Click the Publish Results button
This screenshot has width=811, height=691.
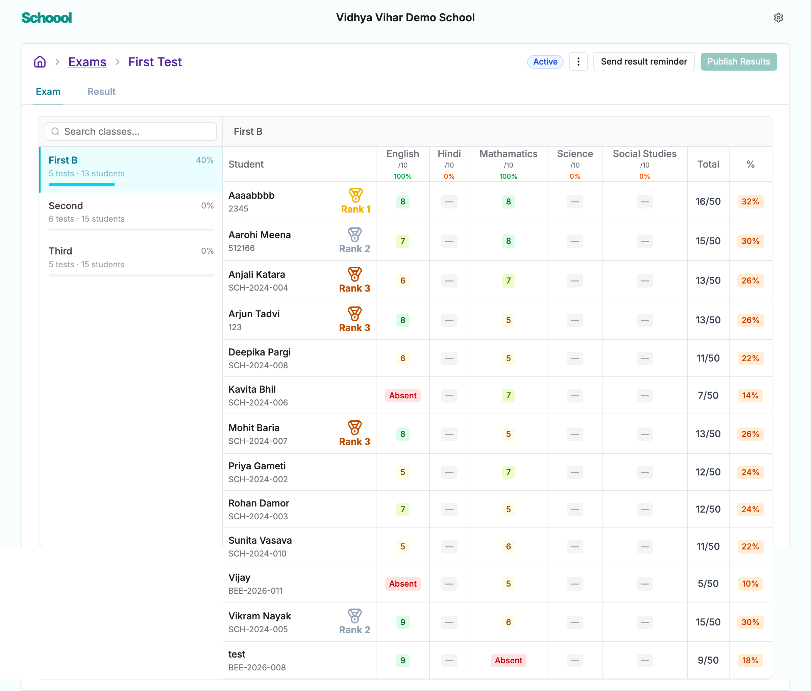click(739, 62)
